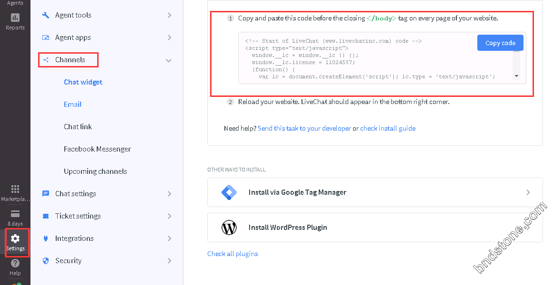The image size is (554, 285).
Task: Click the Chat settings speech bubble icon
Action: pyautogui.click(x=46, y=194)
